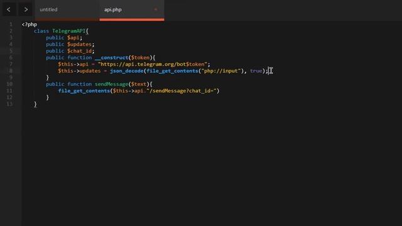Click '$this->api' on line 7
This screenshot has height=226, width=402.
(x=73, y=64)
